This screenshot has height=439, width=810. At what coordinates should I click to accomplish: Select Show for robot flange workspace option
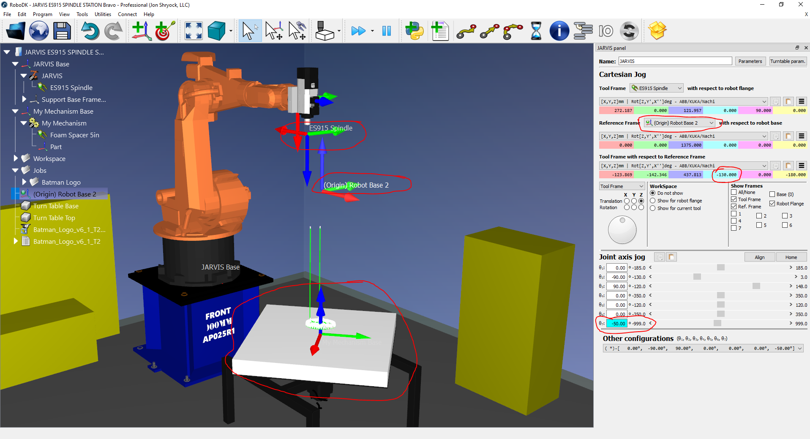pos(653,201)
